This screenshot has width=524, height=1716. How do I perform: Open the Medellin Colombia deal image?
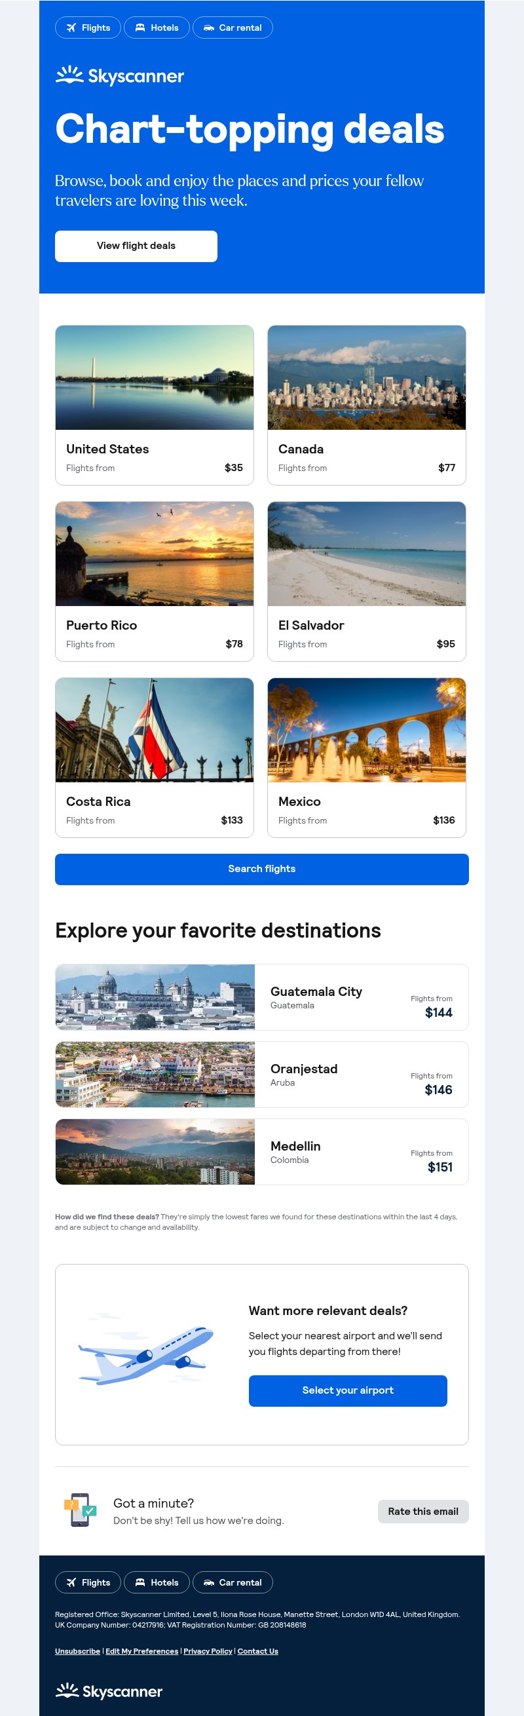coord(154,1152)
